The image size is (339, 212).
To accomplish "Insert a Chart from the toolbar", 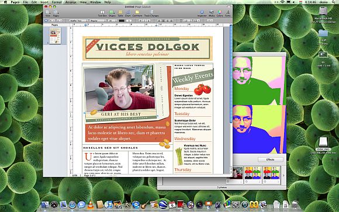I will (x=128, y=13).
